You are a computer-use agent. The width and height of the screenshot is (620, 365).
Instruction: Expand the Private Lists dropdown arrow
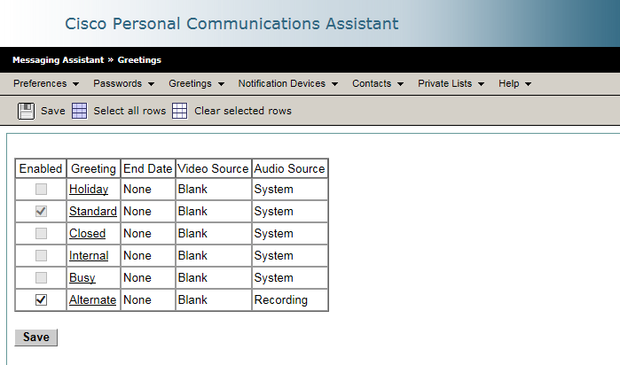point(481,84)
